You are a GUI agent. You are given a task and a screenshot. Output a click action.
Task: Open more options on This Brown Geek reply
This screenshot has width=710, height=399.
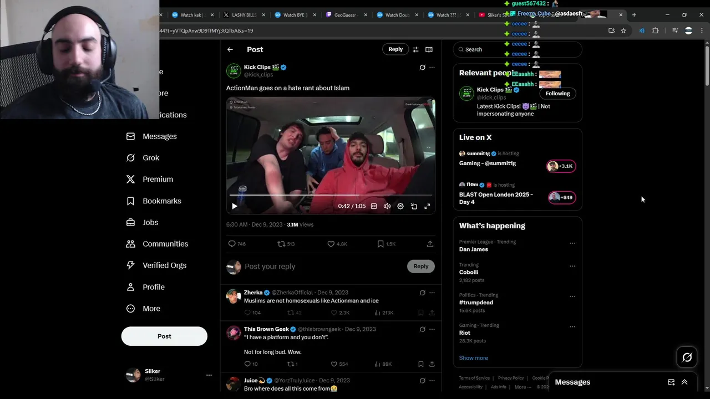point(432,329)
